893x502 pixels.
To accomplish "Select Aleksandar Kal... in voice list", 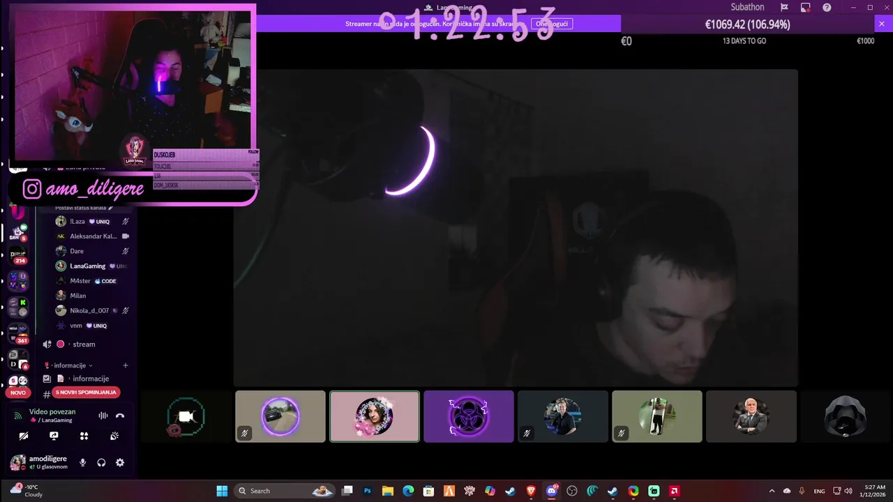I will (x=93, y=236).
